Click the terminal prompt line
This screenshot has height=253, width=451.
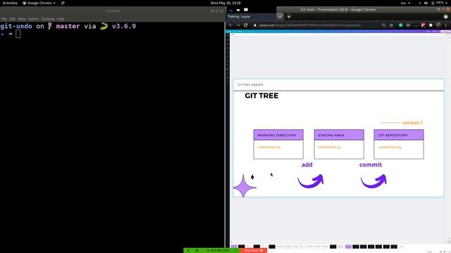point(11,34)
